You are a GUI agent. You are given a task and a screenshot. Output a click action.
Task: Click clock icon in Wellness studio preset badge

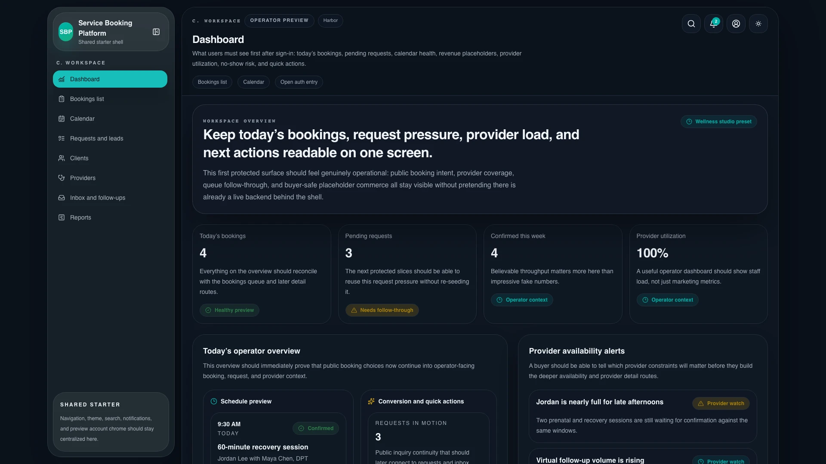(689, 122)
